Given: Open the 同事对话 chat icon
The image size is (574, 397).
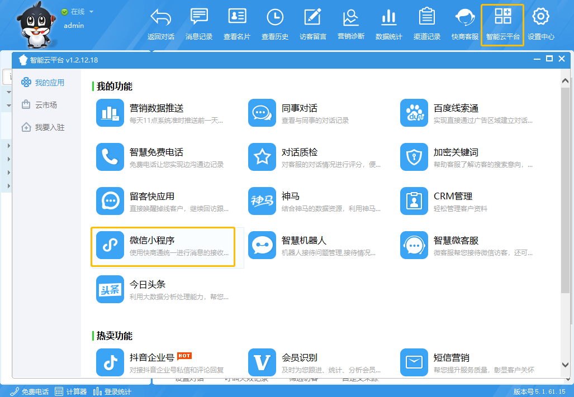Looking at the screenshot, I should click(x=262, y=113).
